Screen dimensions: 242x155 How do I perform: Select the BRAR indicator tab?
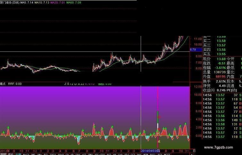click(x=61, y=154)
